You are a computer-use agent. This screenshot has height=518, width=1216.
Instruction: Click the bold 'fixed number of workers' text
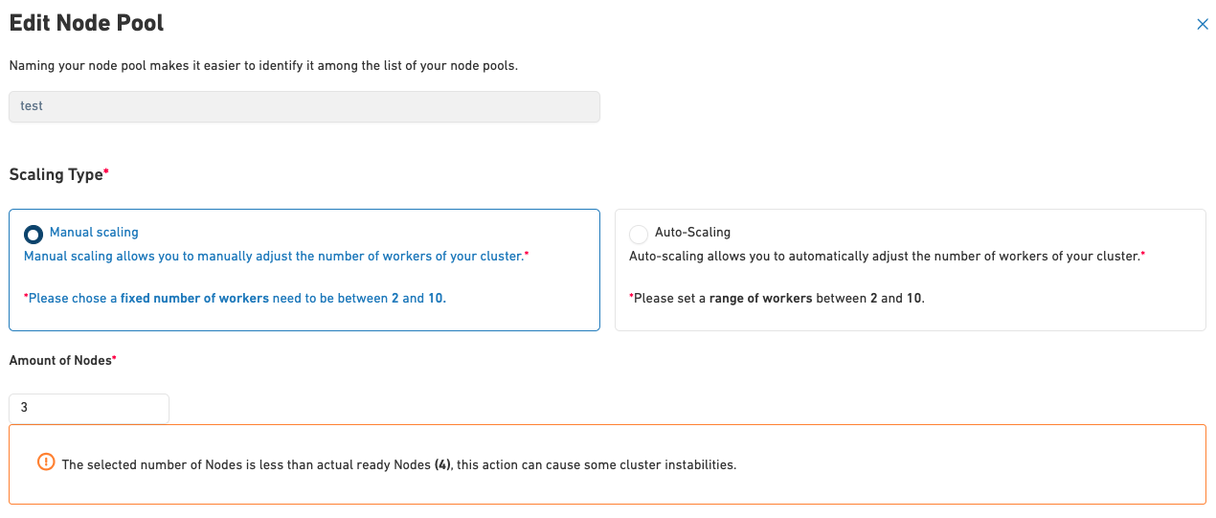pos(194,299)
